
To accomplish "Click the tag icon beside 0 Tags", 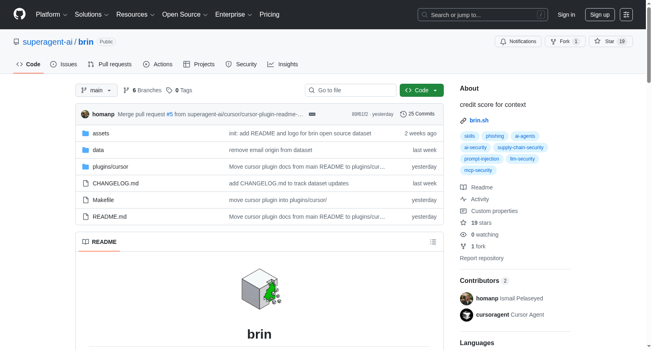I will (170, 90).
